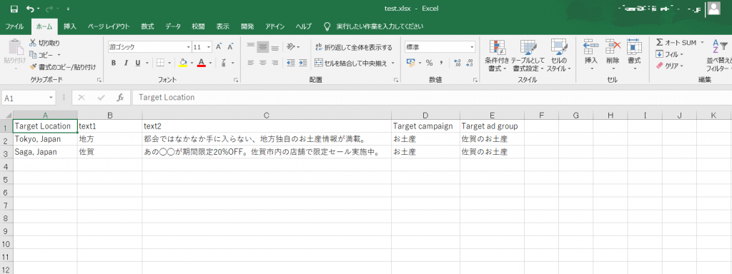The width and height of the screenshot is (732, 274).
Task: Decrease font size with smaller A icon
Action: pyautogui.click(x=230, y=47)
